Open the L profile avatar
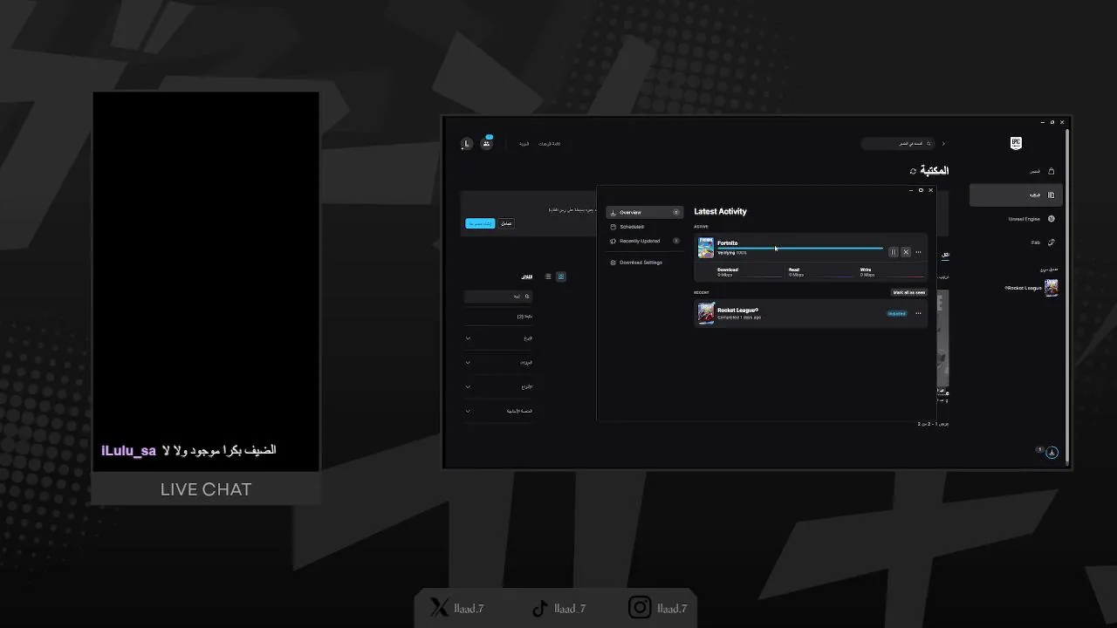The height and width of the screenshot is (628, 1117). (x=467, y=144)
